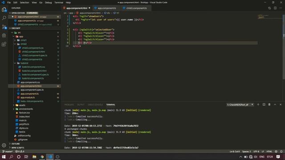Image resolution: width=285 pixels, height=160 pixels.
Task: Open the Extensions view
Action: point(4,44)
